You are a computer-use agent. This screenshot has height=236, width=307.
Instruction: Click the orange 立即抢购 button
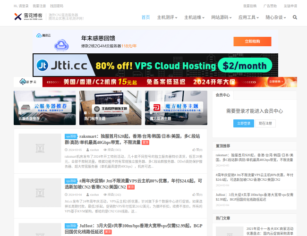252,42
